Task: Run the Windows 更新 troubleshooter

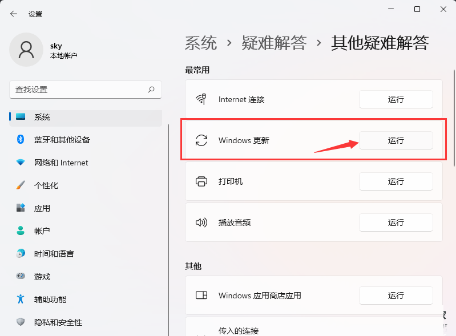Action: 396,140
